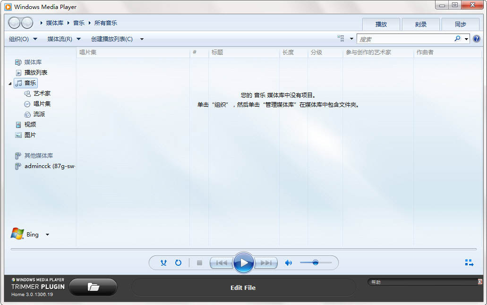
Task: Select 播放列表 in the navigation pane
Action: [x=32, y=72]
